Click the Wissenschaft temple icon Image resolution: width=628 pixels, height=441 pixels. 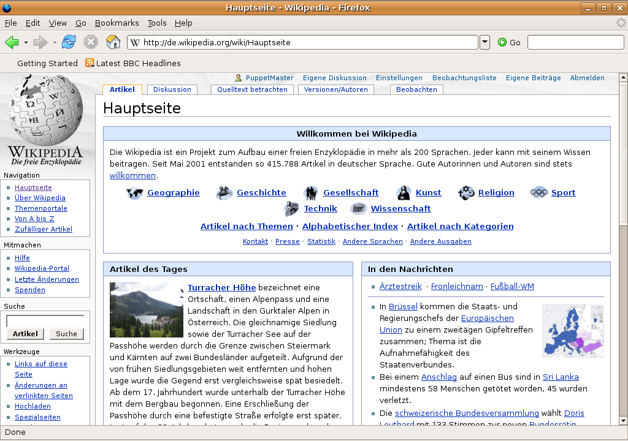358,208
